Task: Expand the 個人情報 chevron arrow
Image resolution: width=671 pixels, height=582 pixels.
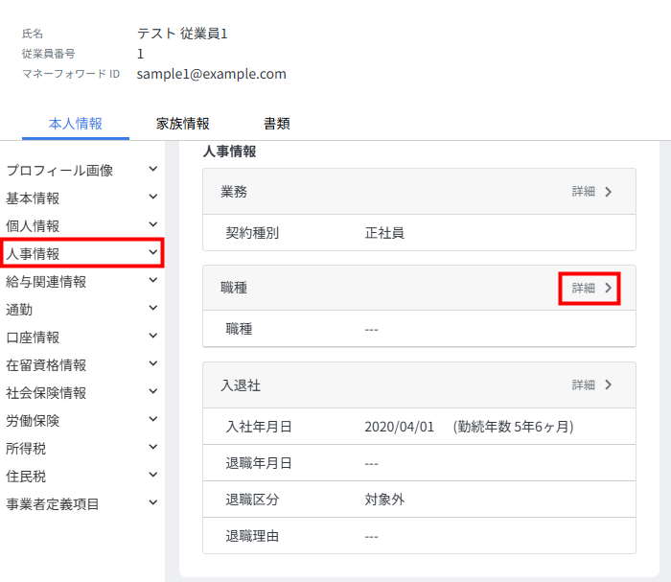Action: tap(153, 225)
